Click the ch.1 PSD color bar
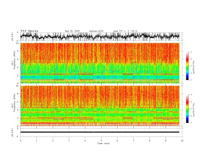Image resolution: width=205 pixels, height=158 pixels. [187, 66]
